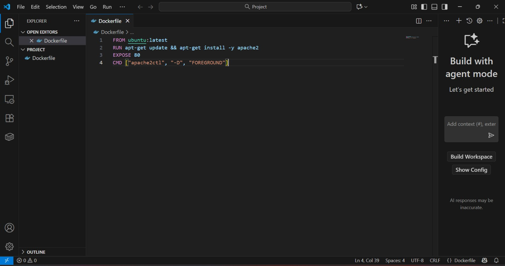Toggle Primary Side Bar visibility
This screenshot has width=505, height=266.
coord(424,7)
